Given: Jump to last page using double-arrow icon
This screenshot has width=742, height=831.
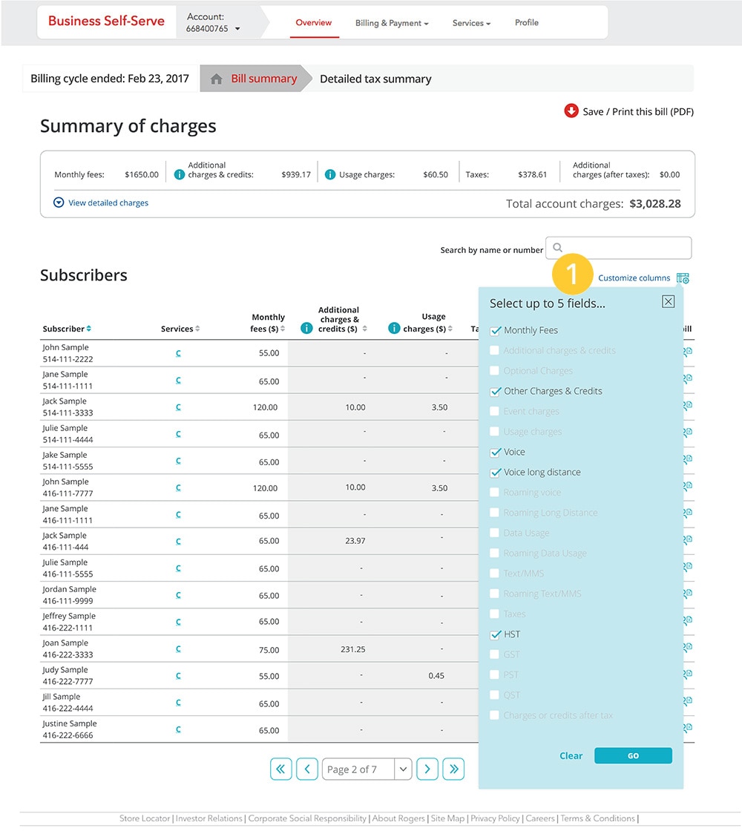Looking at the screenshot, I should (x=453, y=769).
